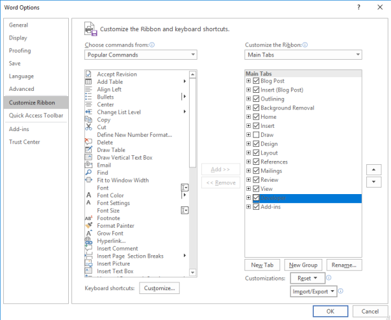Cancel the Word Options dialog
Screen dimensions: 391x320
coord(370,312)
